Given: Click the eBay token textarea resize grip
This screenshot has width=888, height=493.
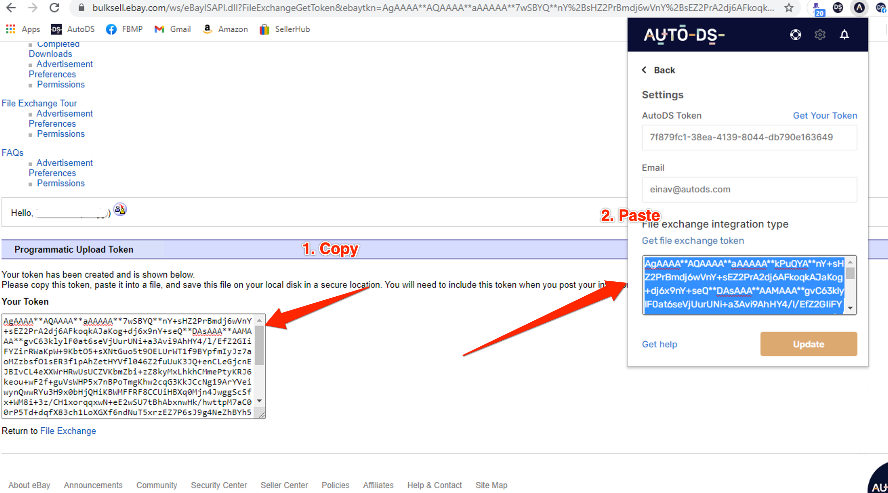Looking at the screenshot, I should (262, 415).
